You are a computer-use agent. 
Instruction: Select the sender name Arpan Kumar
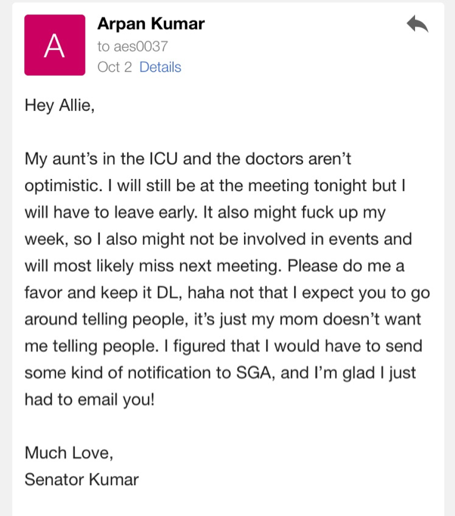[x=151, y=23]
